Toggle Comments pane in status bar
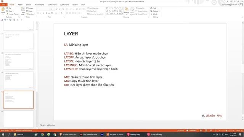Image resolution: width=244 pixels, height=137 pixels. pyautogui.click(x=191, y=131)
